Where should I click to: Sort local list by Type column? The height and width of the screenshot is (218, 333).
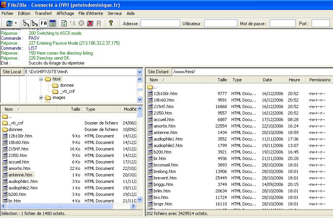pyautogui.click(x=101, y=109)
